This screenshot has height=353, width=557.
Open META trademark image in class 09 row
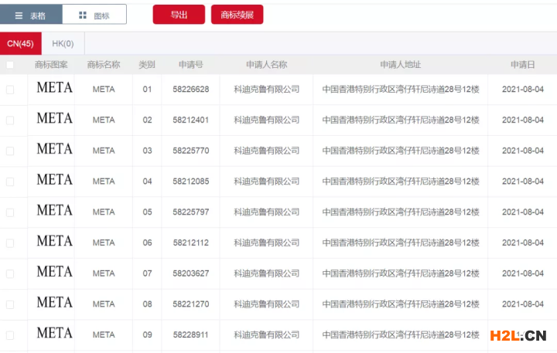pyautogui.click(x=54, y=333)
